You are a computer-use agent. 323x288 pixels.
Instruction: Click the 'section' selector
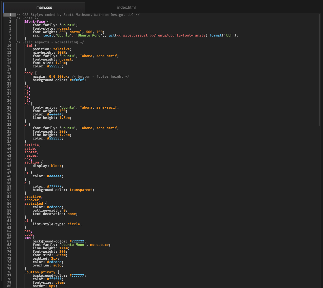pos(31,162)
